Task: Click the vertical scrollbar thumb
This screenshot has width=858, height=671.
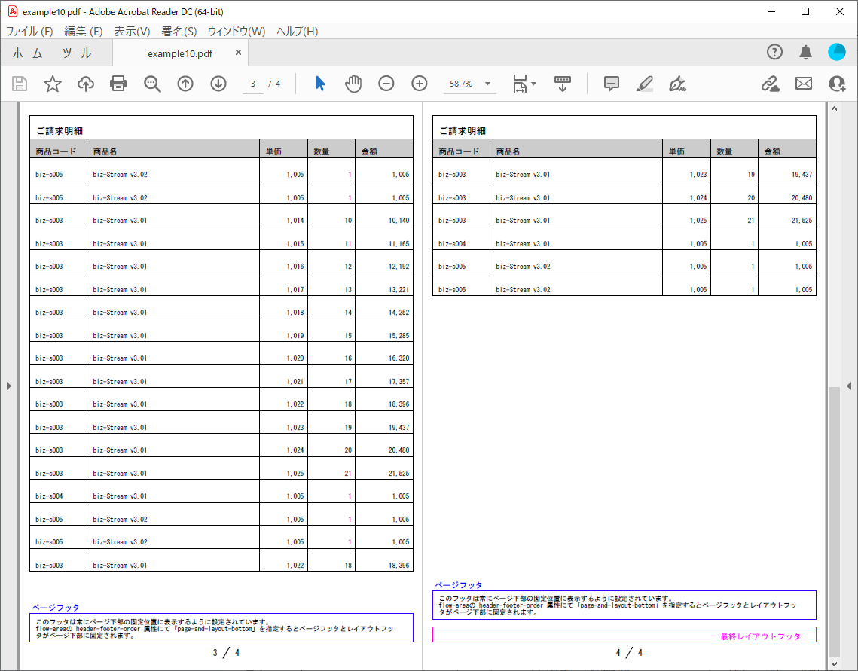Action: [x=834, y=520]
